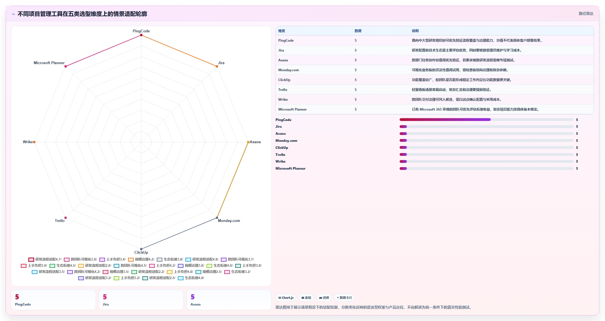Screen dimensions: 605x321
Task: Click the Monday.com data point on the radar
Action: tap(217, 218)
